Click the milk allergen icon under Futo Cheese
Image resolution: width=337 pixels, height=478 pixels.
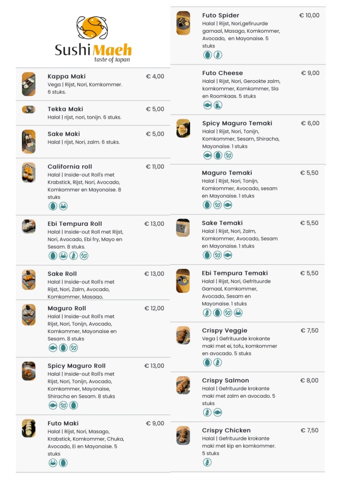point(218,105)
